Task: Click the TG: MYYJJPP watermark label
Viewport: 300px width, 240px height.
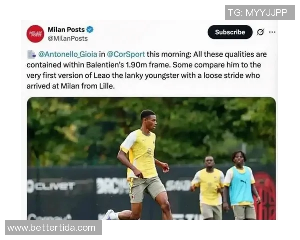Action: point(260,12)
